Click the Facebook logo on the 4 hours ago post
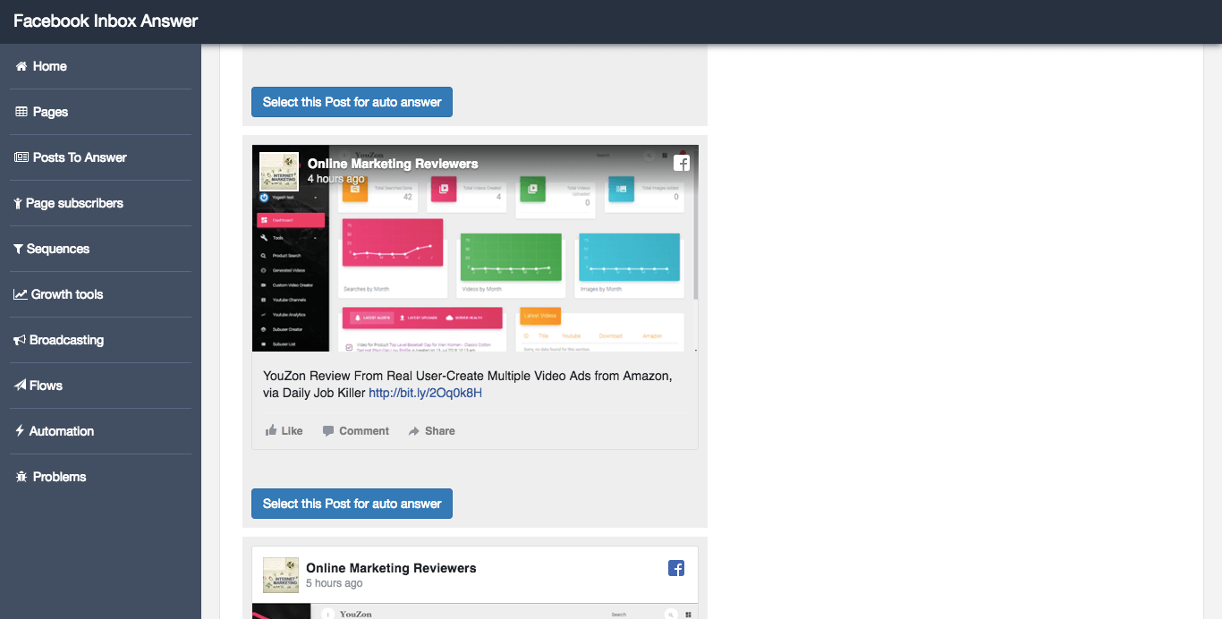Viewport: 1222px width, 619px height. [x=682, y=163]
